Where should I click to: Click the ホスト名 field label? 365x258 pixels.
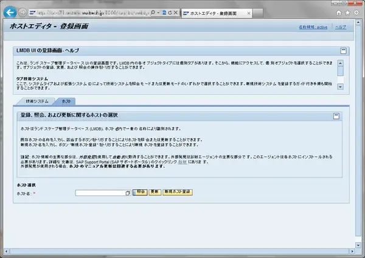click(x=24, y=194)
